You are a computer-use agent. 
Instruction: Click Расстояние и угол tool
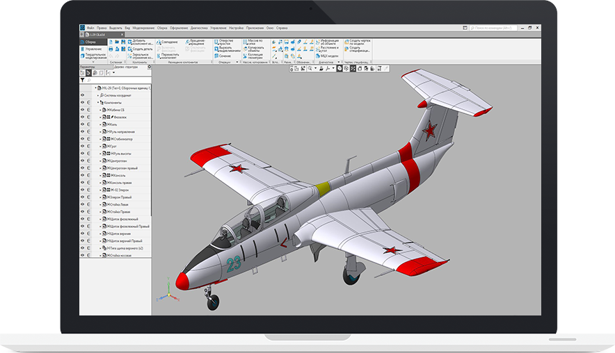pyautogui.click(x=327, y=49)
